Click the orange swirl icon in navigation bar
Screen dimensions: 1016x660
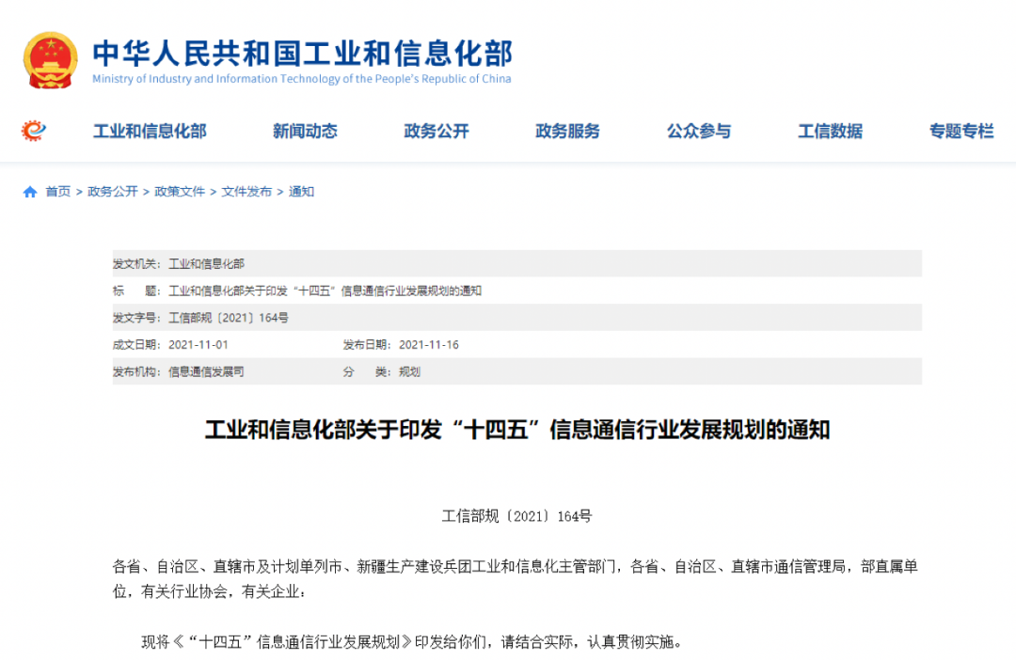[x=34, y=131]
